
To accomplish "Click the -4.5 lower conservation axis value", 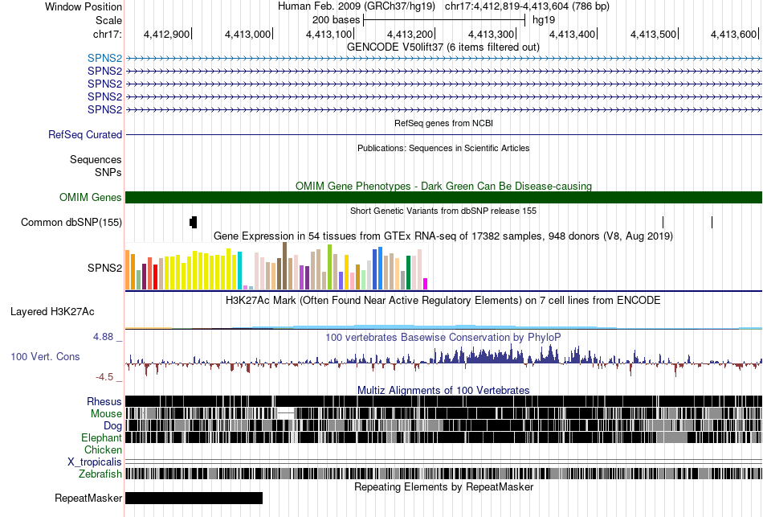I will [x=104, y=377].
